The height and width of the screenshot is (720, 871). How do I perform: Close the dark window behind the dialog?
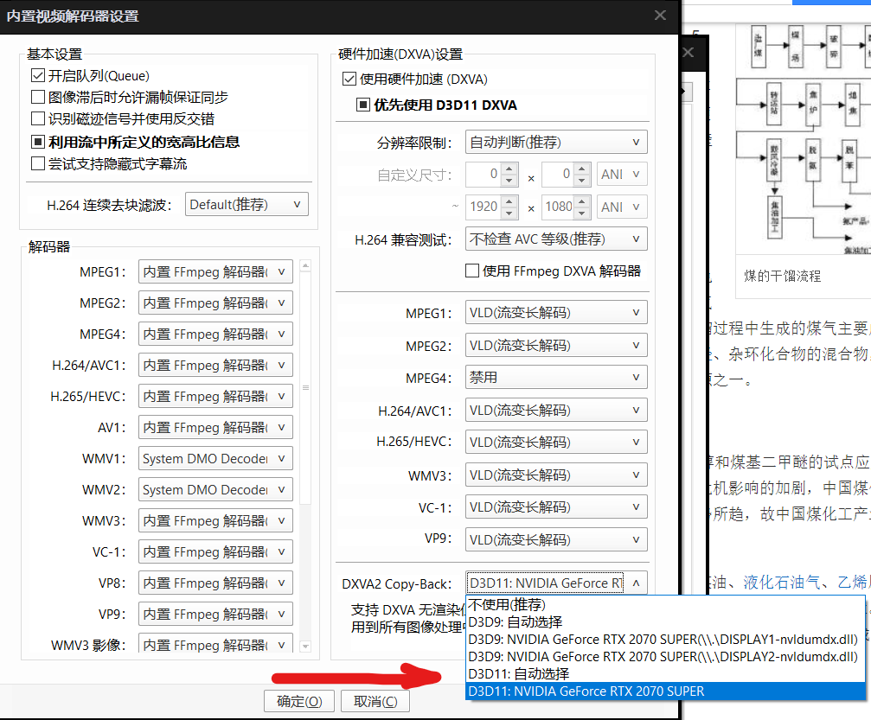click(688, 52)
